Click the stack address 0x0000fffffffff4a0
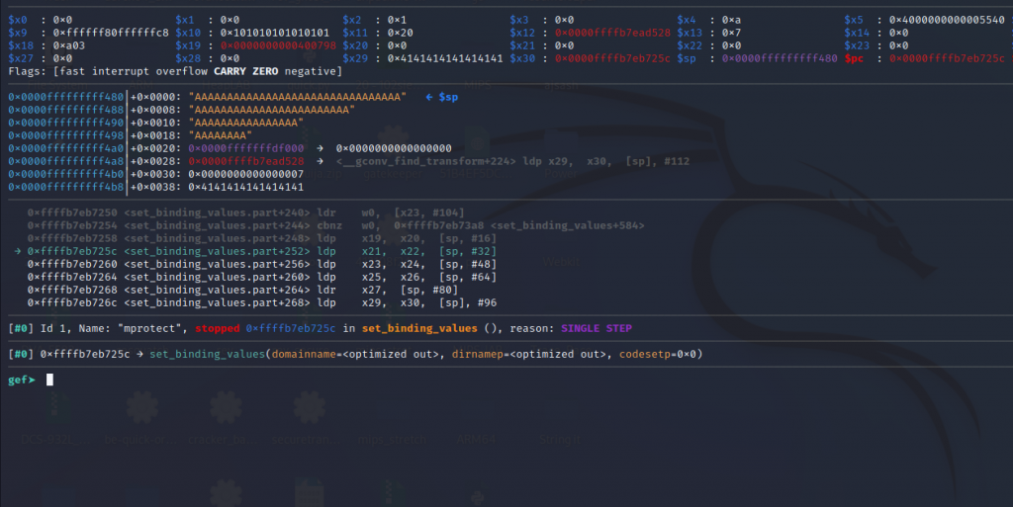1013x507 pixels. click(66, 148)
